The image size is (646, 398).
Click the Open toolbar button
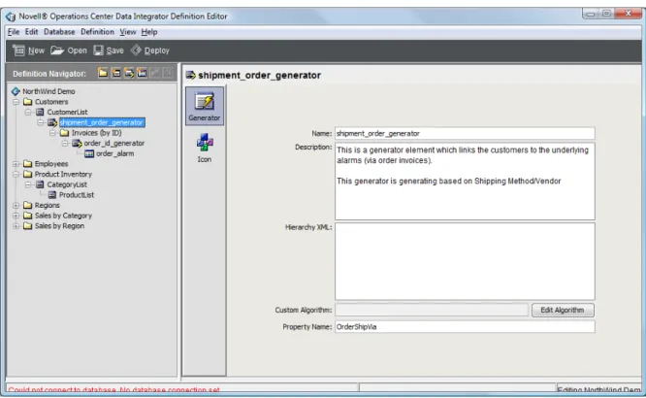pyautogui.click(x=69, y=50)
